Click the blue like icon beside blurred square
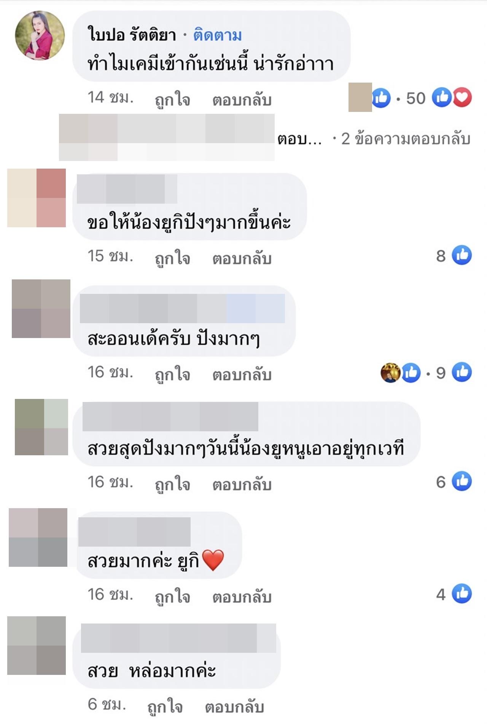The width and height of the screenshot is (487, 724). [381, 98]
